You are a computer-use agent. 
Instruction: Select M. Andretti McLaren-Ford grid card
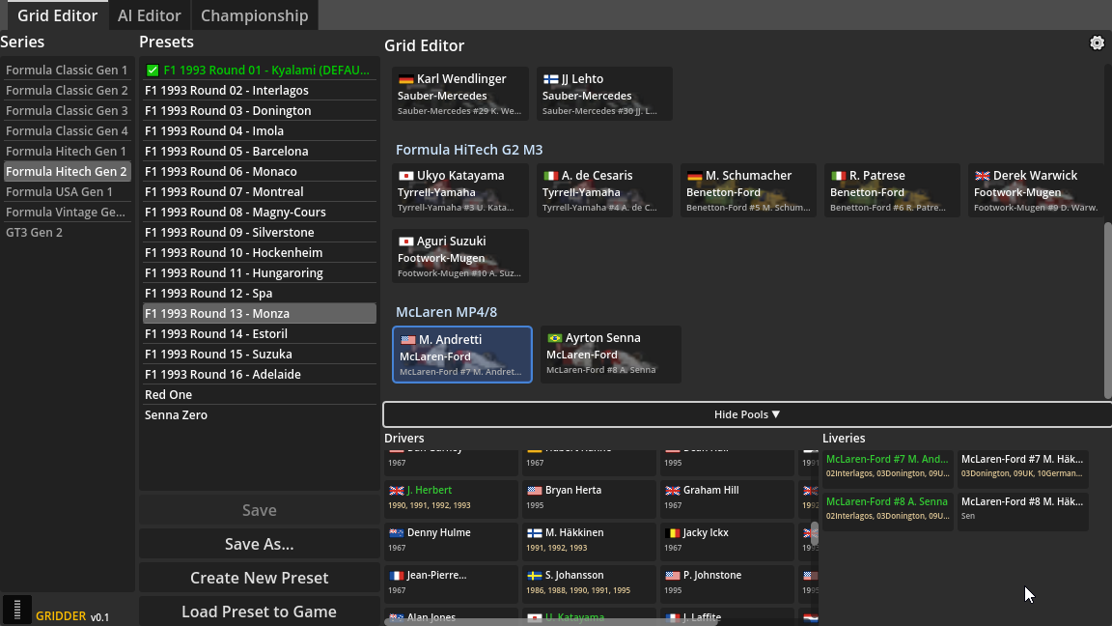coord(461,355)
